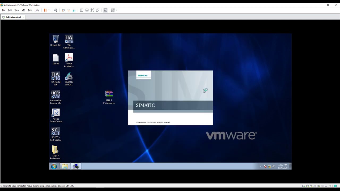Select the S7-PCT Port Configuration shortcut
The image size is (340, 191).
pos(56,134)
